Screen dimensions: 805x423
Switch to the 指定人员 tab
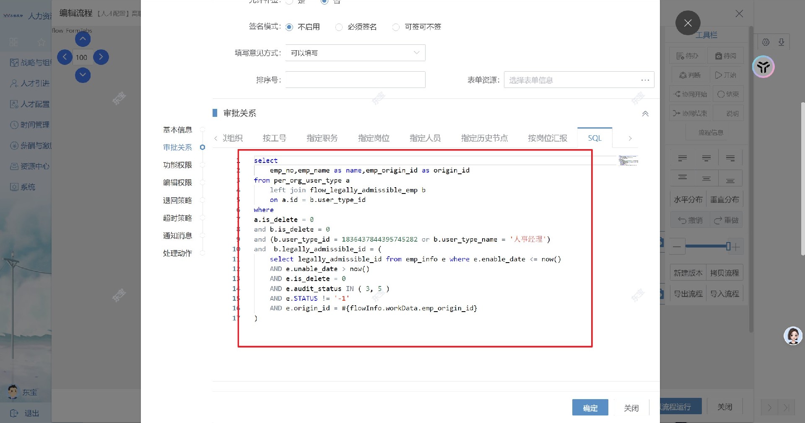[x=425, y=138]
